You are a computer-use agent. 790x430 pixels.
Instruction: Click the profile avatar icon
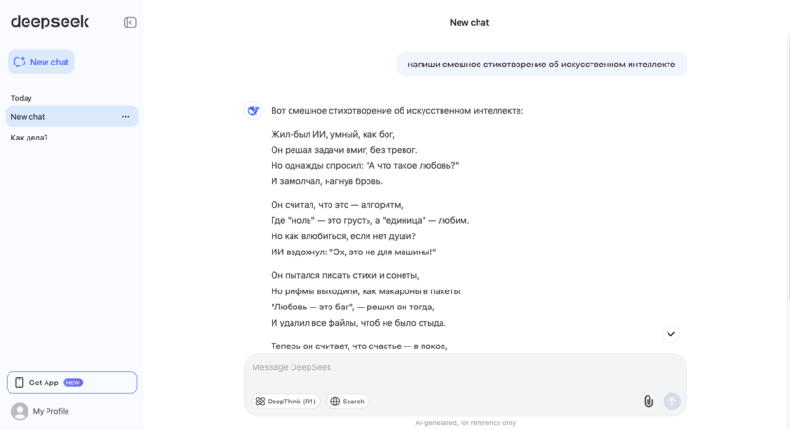tap(20, 411)
